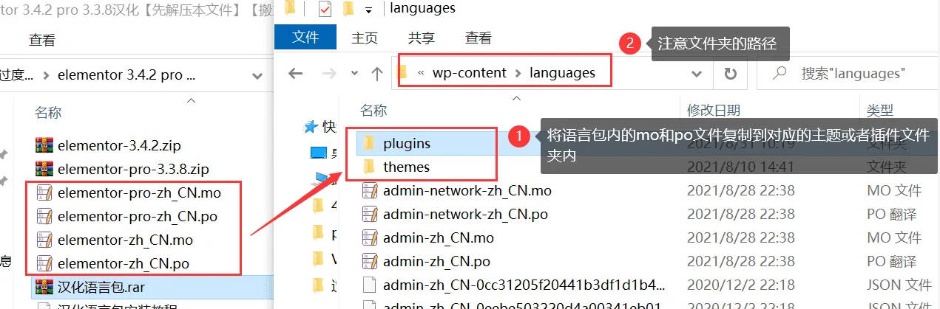Click admin-zh_CN.po file icon
This screenshot has width=940, height=309.
tap(369, 261)
